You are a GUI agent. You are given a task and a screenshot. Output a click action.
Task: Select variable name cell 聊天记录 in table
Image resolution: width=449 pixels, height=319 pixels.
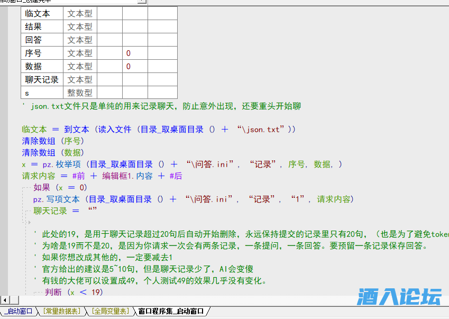click(x=42, y=79)
